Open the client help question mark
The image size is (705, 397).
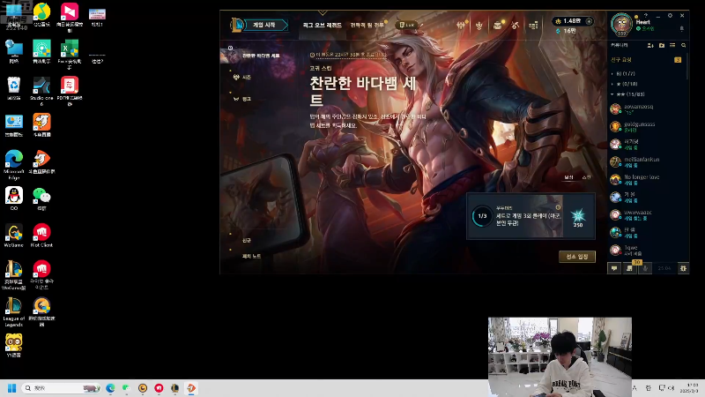tap(646, 15)
